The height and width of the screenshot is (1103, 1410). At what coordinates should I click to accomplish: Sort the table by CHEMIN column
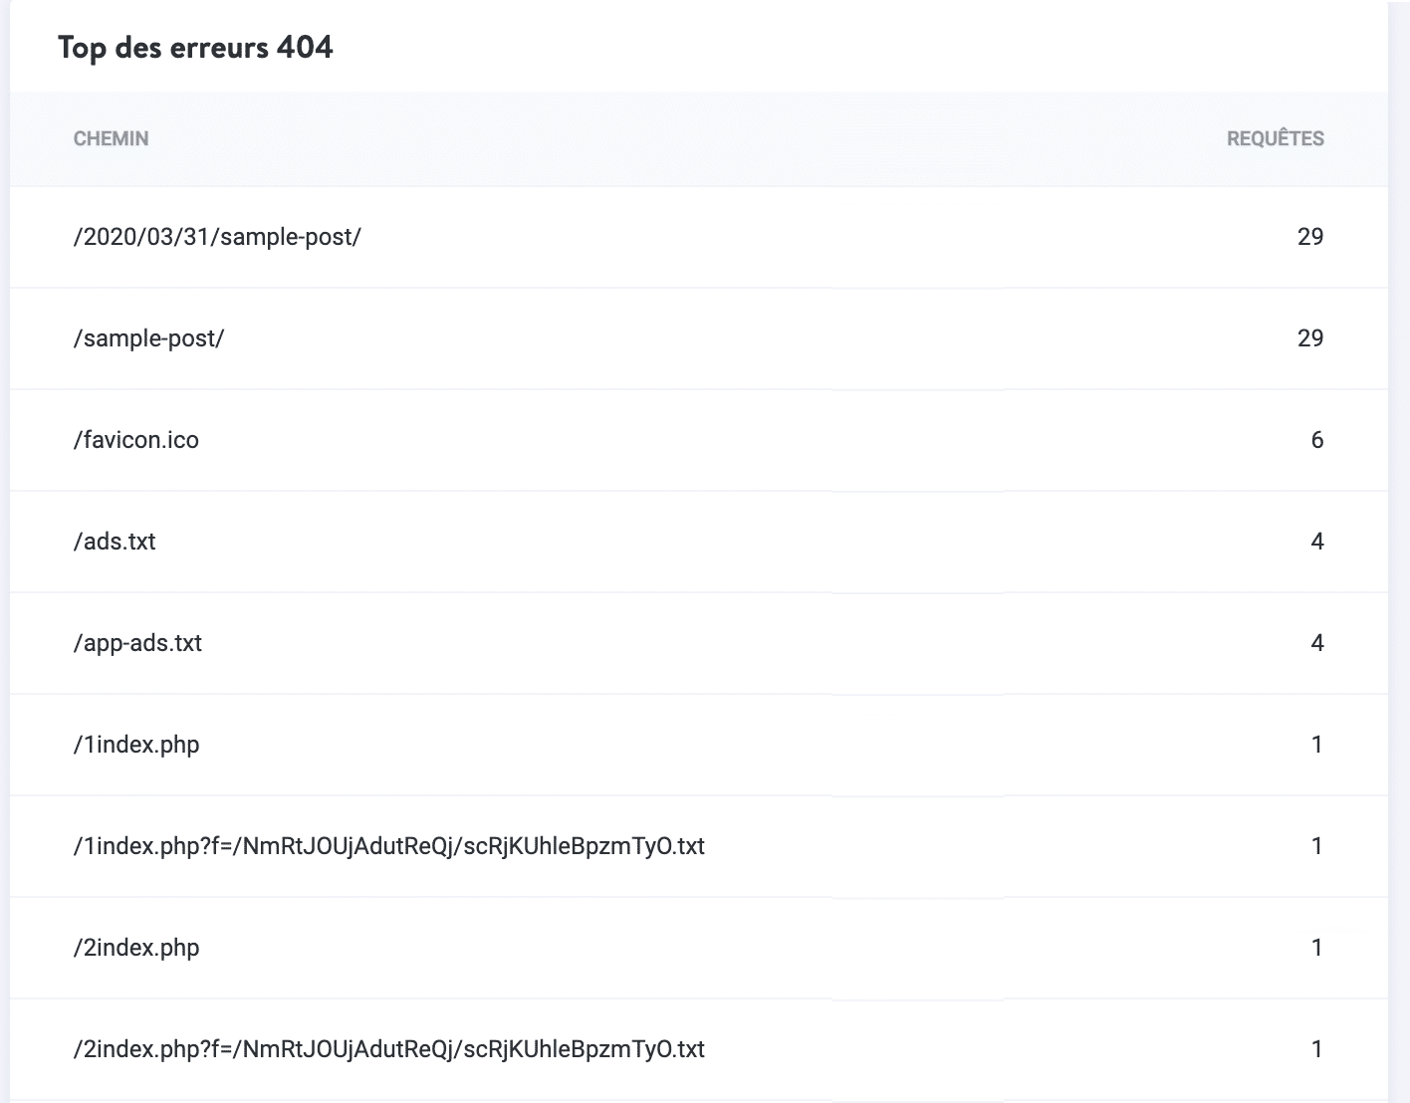[111, 139]
